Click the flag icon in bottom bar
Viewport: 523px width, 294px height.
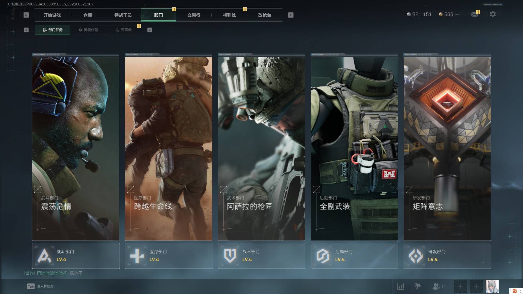(x=417, y=286)
